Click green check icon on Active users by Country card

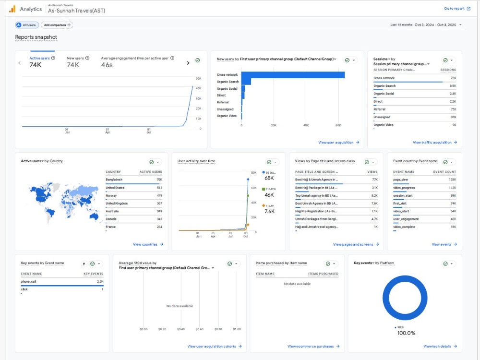pos(152,162)
